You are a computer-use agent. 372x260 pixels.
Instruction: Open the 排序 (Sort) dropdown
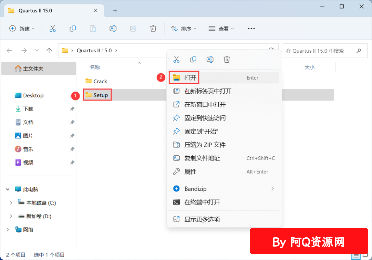point(184,29)
